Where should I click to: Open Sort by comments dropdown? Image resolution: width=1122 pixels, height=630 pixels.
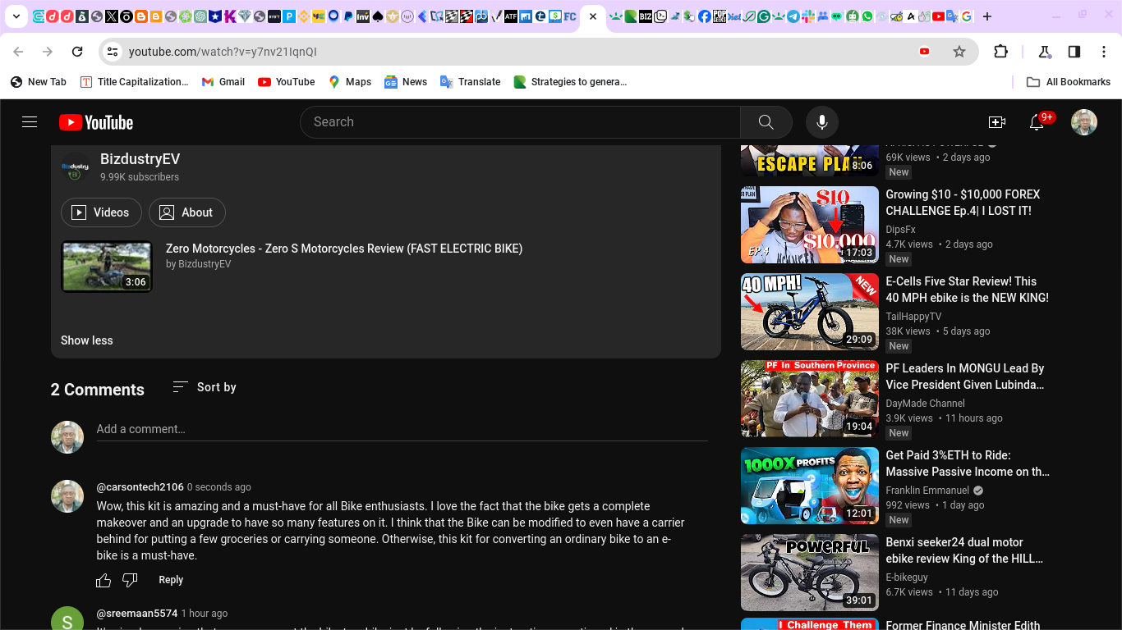[x=205, y=387]
